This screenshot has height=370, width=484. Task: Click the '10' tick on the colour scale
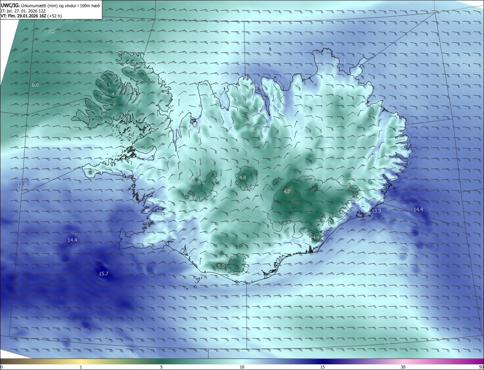[x=242, y=367]
